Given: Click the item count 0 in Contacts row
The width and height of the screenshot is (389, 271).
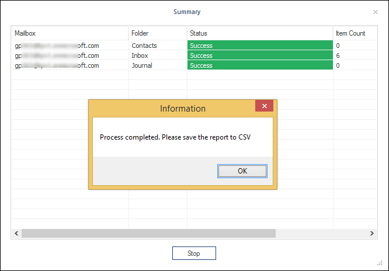Looking at the screenshot, I should point(338,46).
